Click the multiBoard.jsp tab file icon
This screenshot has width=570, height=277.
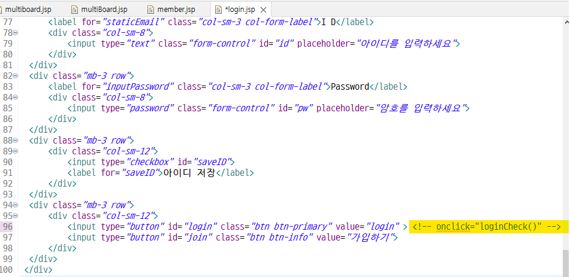tap(74, 10)
